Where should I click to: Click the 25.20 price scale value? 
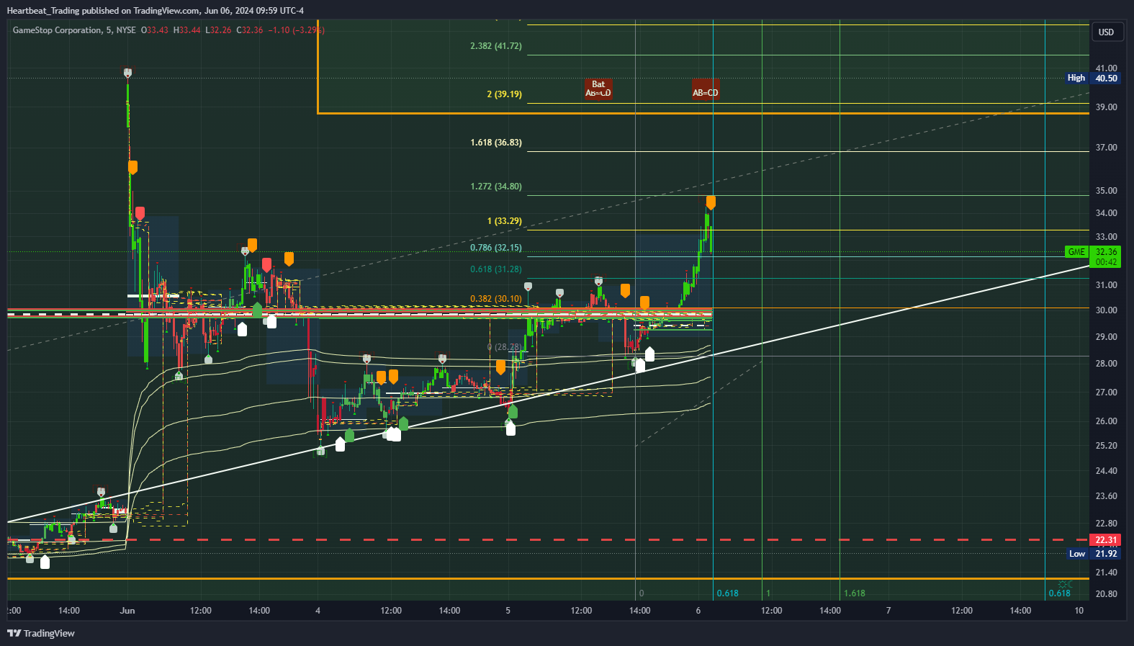click(1106, 446)
